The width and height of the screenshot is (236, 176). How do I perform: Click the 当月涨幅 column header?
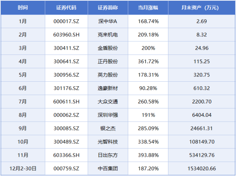click(x=148, y=8)
